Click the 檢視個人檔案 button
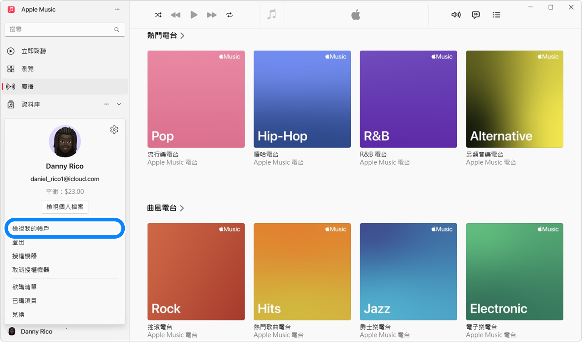 (65, 207)
